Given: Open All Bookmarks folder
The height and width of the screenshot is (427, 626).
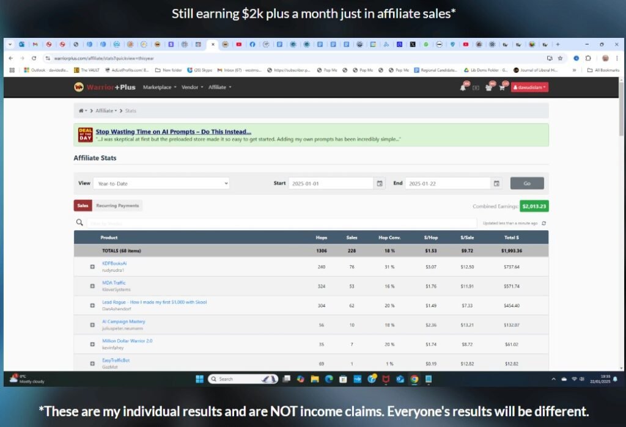Looking at the screenshot, I should (603, 70).
